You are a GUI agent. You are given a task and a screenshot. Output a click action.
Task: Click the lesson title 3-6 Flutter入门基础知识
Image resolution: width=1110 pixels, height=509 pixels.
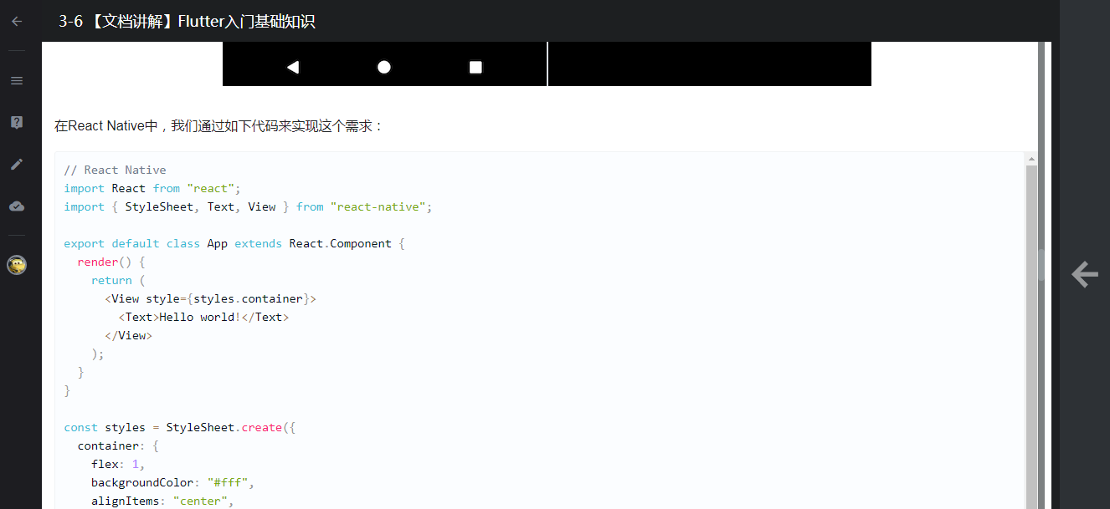(187, 22)
